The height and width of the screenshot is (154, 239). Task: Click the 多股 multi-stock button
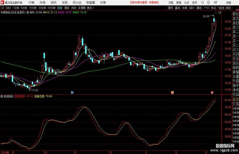[x=185, y=8]
